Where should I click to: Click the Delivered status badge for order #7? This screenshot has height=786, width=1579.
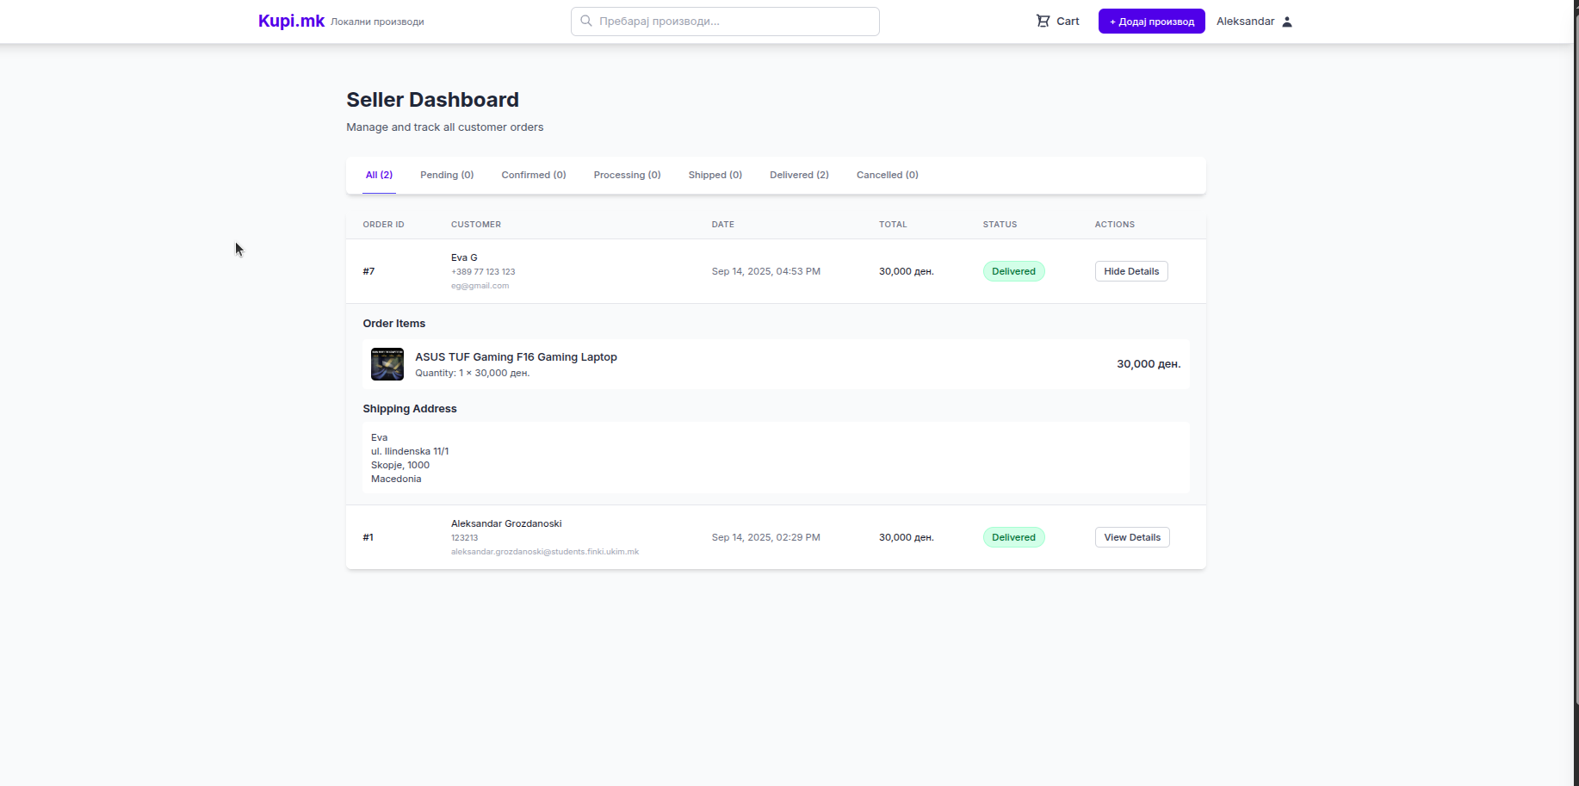click(x=1013, y=271)
